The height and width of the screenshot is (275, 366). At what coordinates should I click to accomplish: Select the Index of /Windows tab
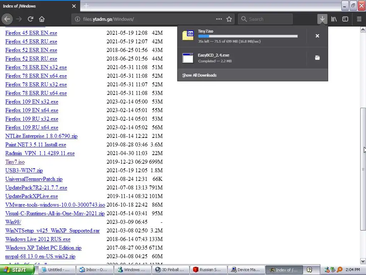point(40,6)
